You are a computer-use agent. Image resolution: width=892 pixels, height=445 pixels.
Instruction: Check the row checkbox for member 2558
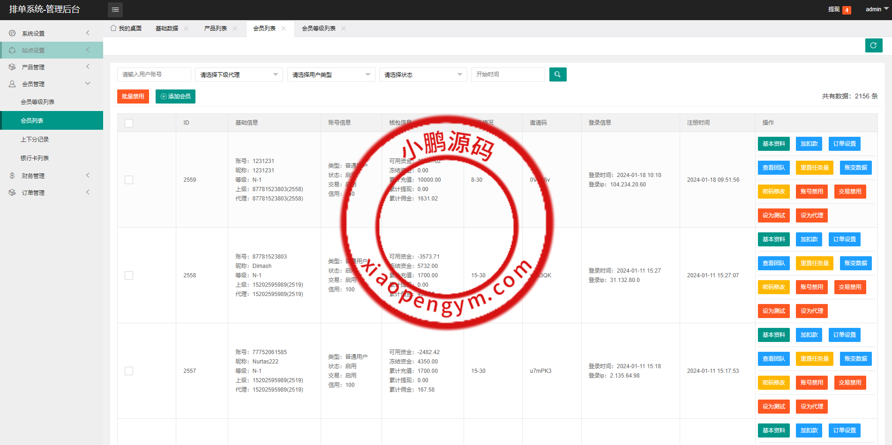pyautogui.click(x=128, y=275)
